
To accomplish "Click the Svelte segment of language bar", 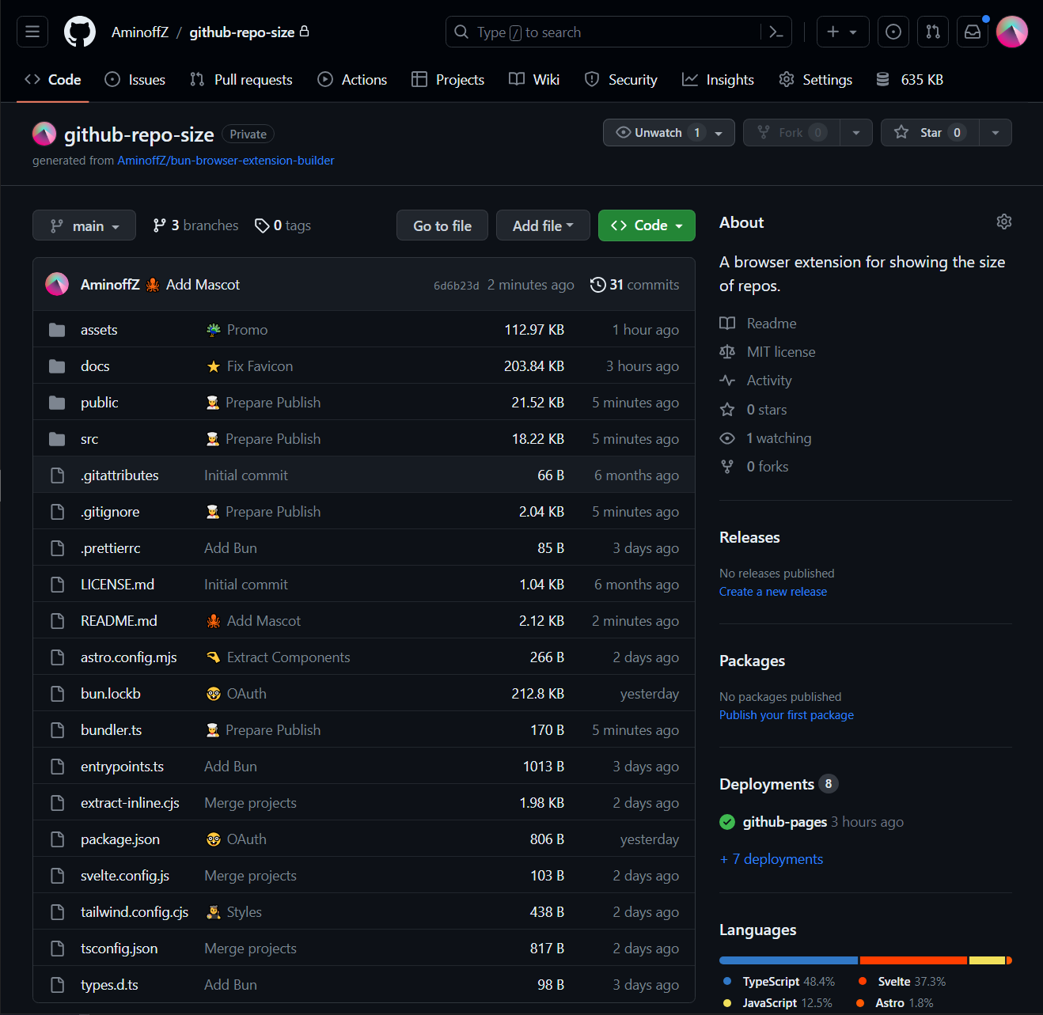I will click(913, 960).
